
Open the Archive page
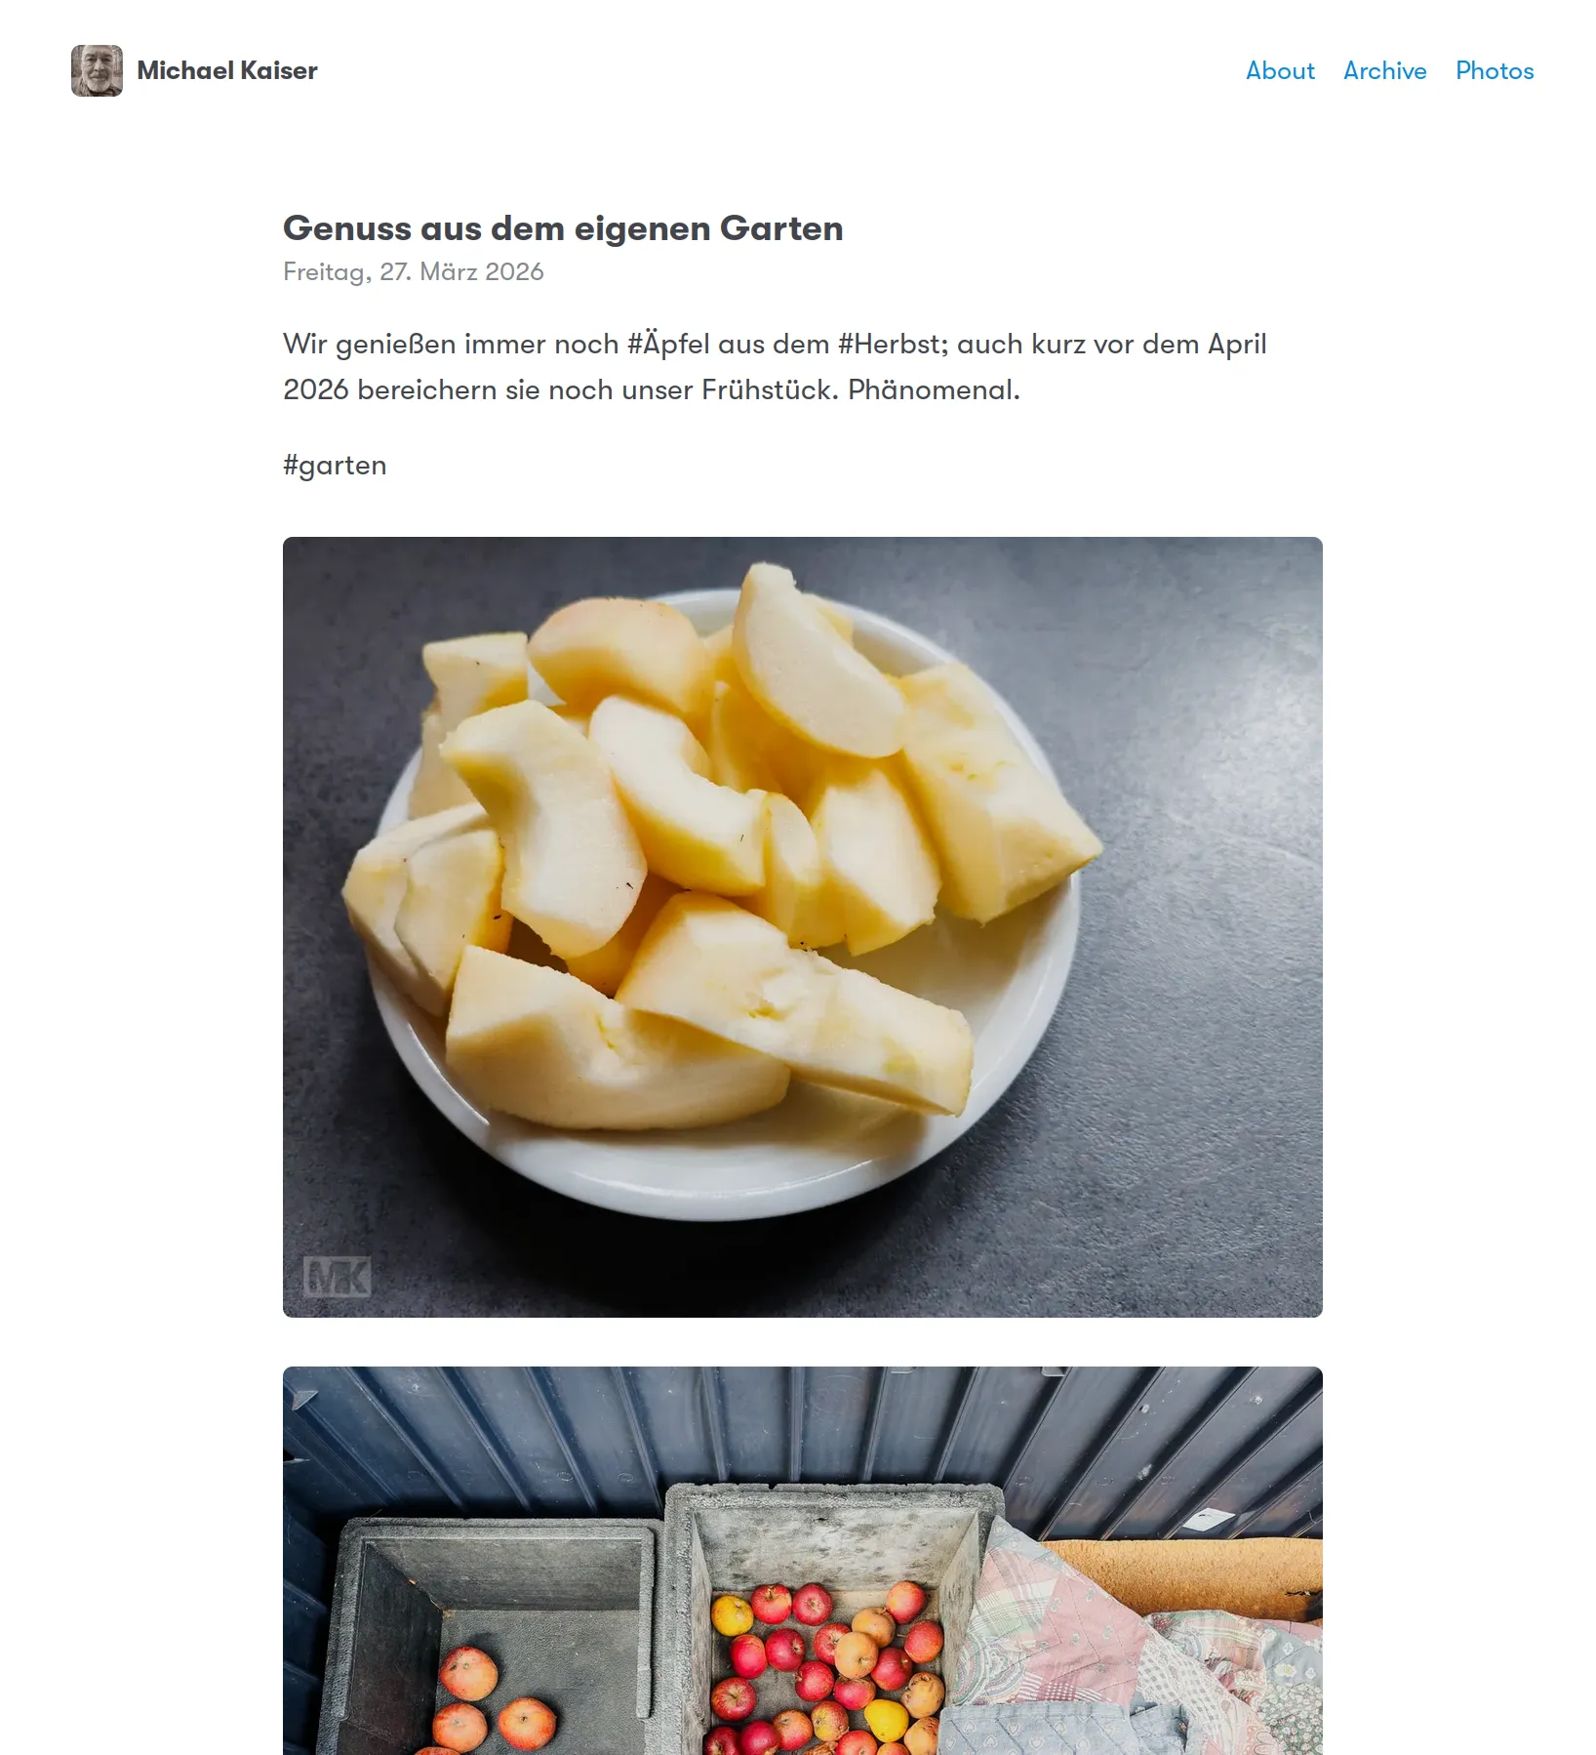(1384, 70)
